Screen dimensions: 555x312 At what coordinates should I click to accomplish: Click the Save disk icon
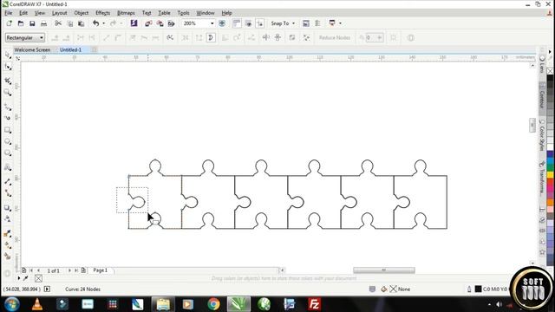point(32,23)
